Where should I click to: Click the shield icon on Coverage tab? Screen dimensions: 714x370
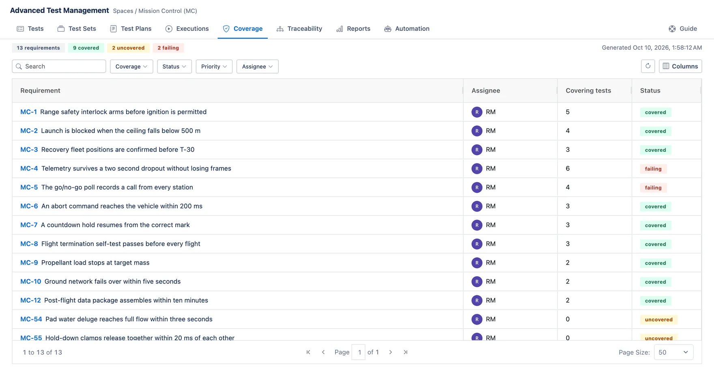pos(226,29)
